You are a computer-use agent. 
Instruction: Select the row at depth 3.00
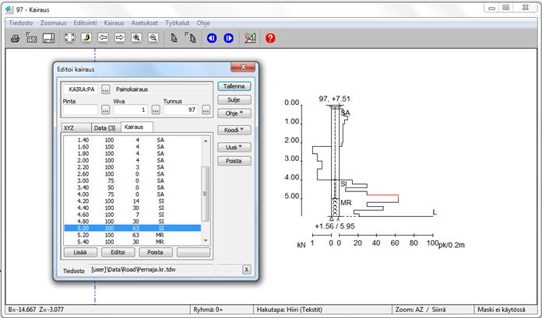132,180
